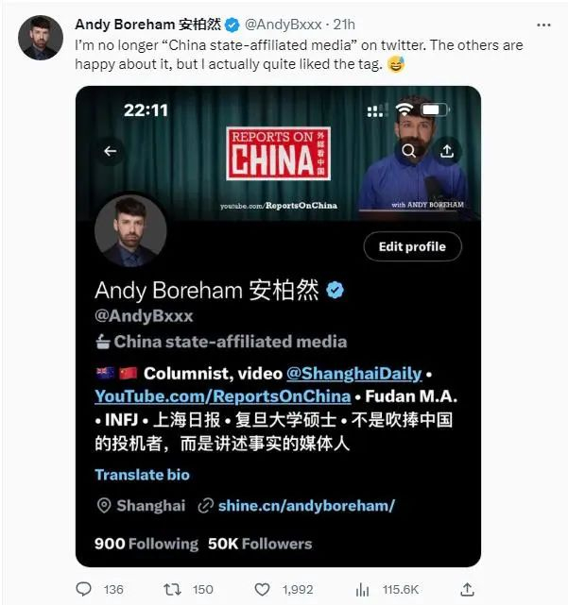
Task: Retweet using the retweet arrows icon
Action: (x=172, y=589)
